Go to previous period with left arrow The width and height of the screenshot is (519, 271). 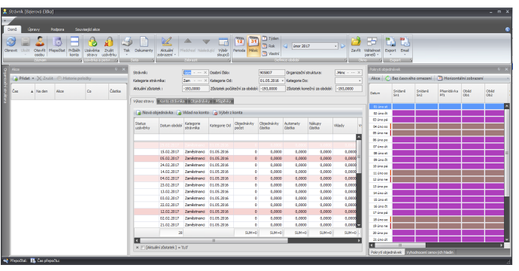click(285, 46)
